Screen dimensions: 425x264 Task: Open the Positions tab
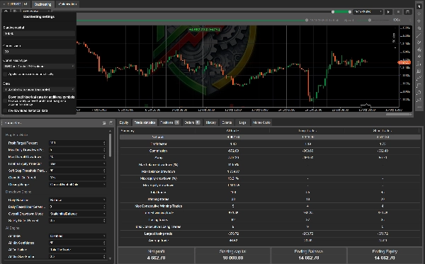[169, 122]
